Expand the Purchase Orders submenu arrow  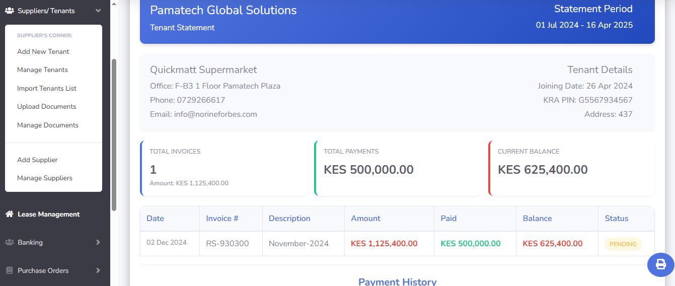pyautogui.click(x=98, y=270)
